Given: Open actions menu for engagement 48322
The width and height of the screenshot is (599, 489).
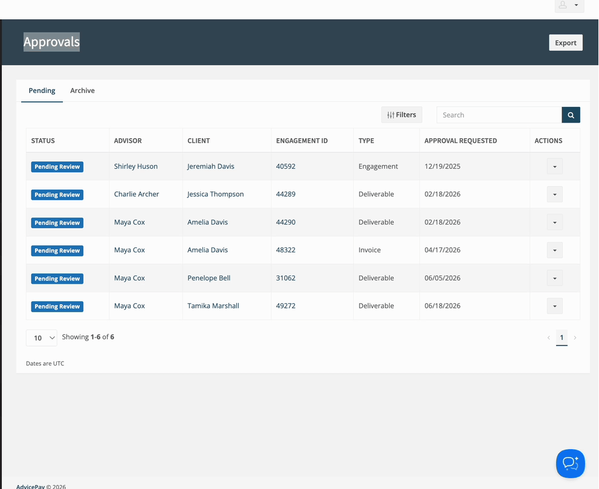Looking at the screenshot, I should coord(555,250).
